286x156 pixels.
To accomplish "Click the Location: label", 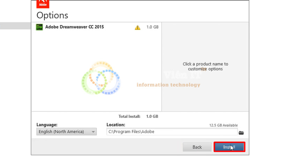I will click(x=116, y=125).
